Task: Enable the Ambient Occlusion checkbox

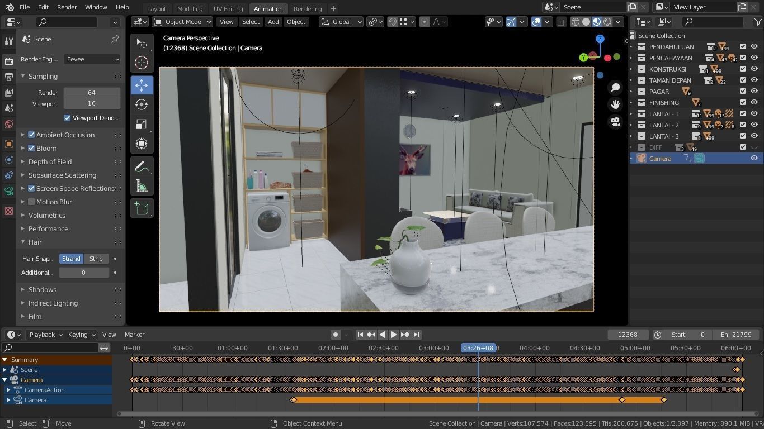Action: click(x=31, y=135)
